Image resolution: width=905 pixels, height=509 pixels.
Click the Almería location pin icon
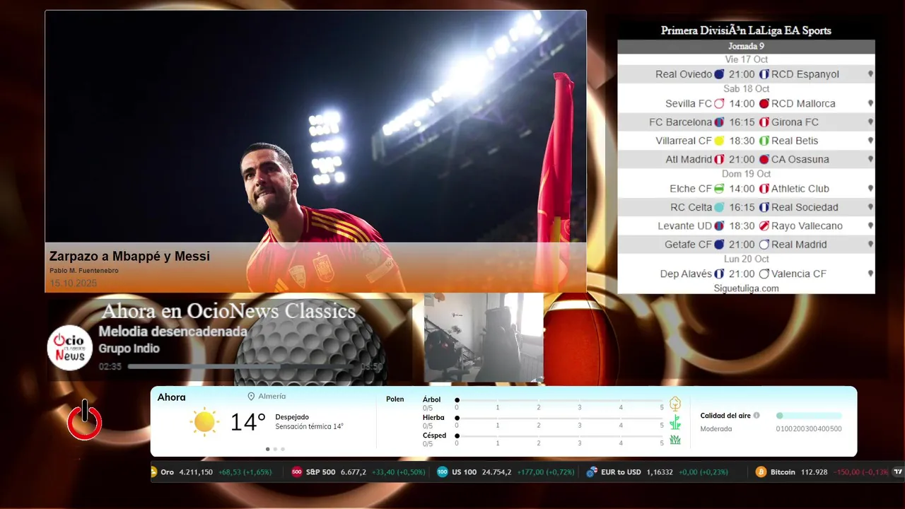(251, 397)
